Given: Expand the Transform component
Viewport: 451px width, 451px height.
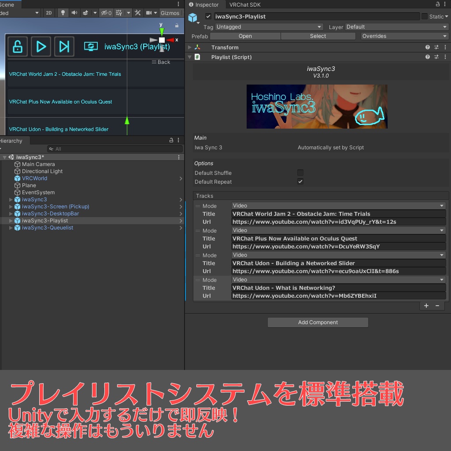Looking at the screenshot, I should pyautogui.click(x=189, y=47).
